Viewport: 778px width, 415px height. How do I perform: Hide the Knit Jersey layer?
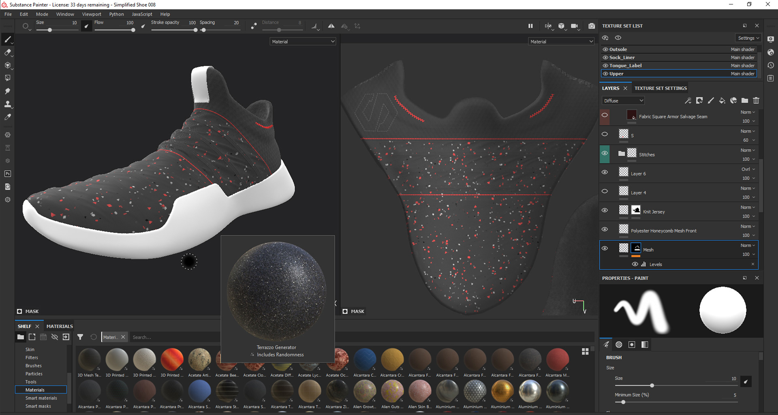point(605,210)
